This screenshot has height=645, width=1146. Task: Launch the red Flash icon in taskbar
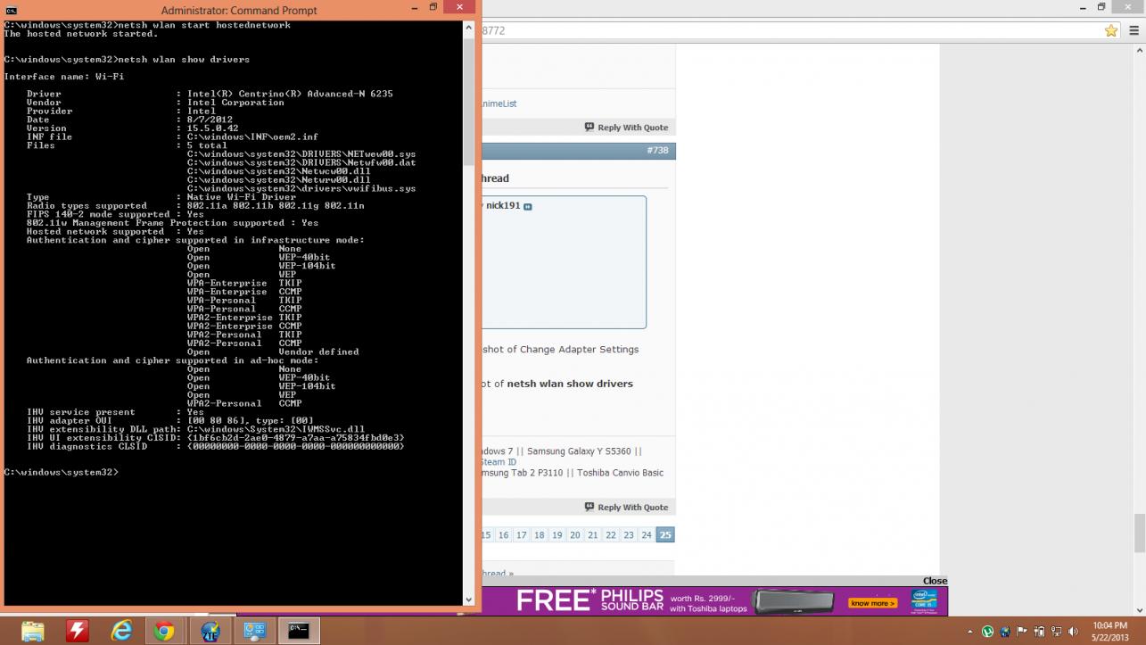(x=78, y=631)
